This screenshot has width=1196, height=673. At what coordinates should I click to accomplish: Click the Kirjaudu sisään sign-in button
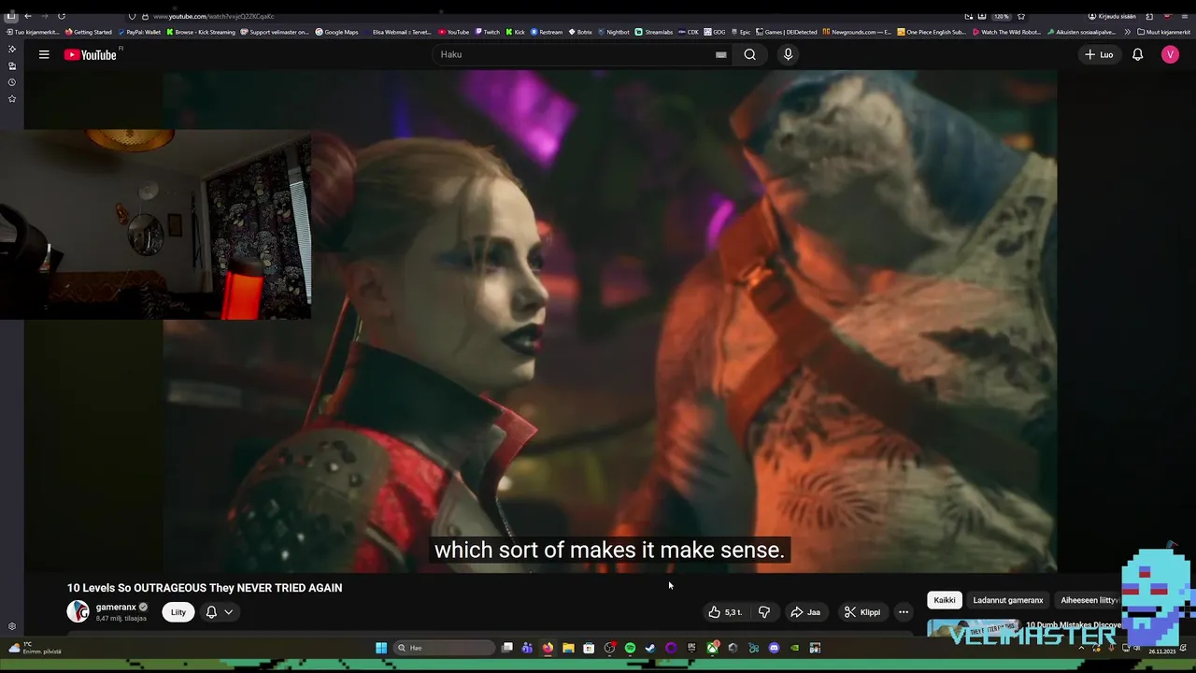click(x=1112, y=16)
